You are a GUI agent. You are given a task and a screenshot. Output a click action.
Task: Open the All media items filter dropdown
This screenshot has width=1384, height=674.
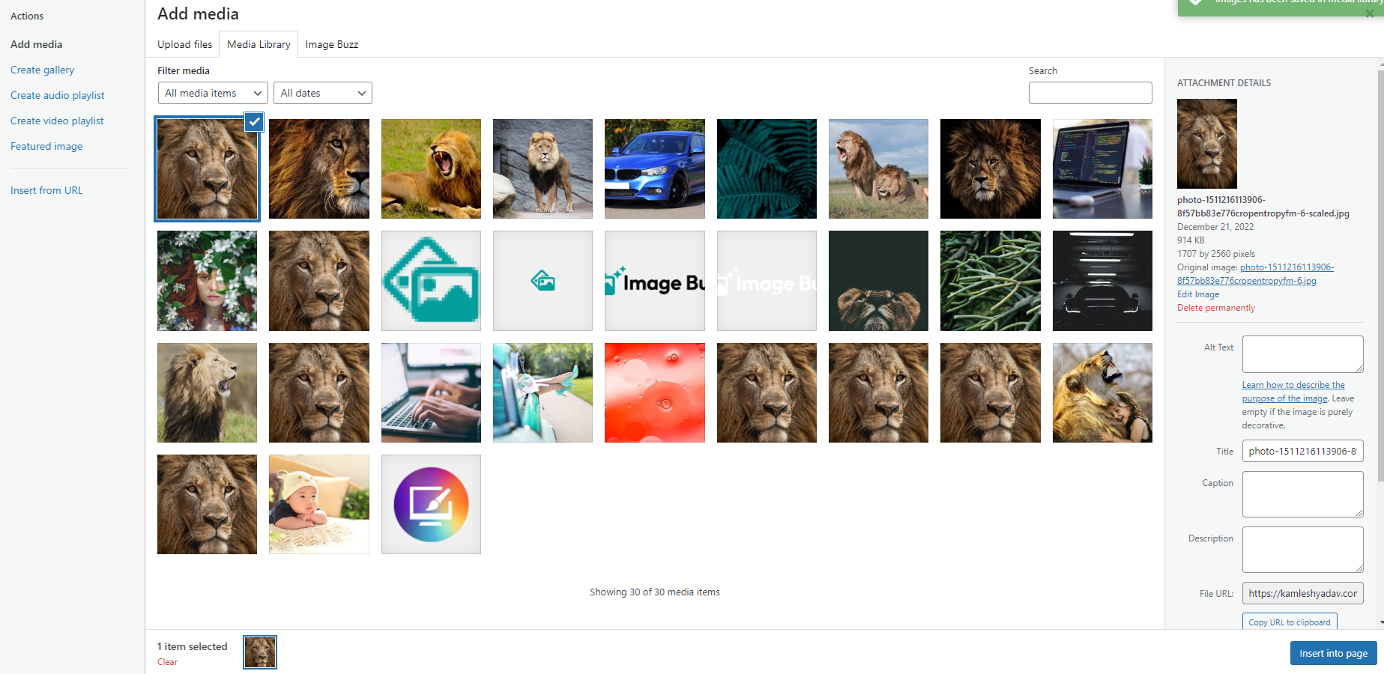point(212,93)
